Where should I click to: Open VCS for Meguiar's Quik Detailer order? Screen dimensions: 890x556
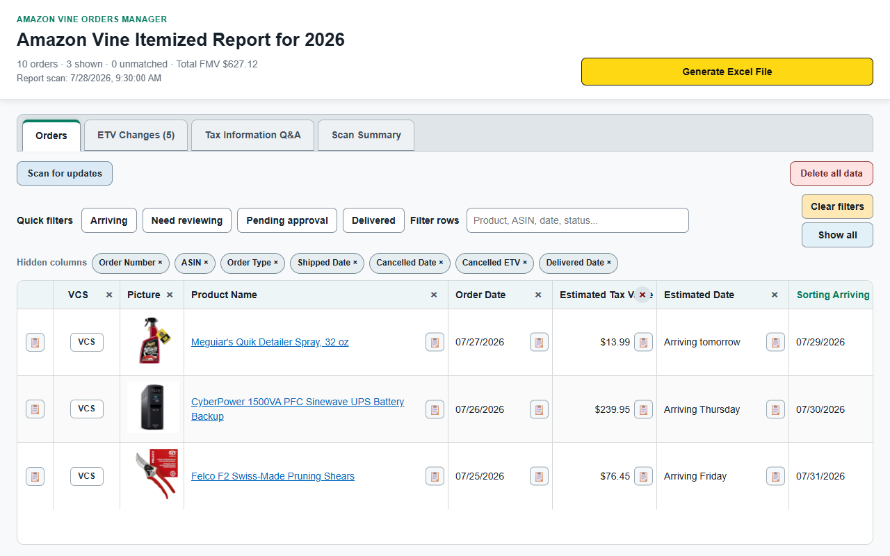[87, 342]
